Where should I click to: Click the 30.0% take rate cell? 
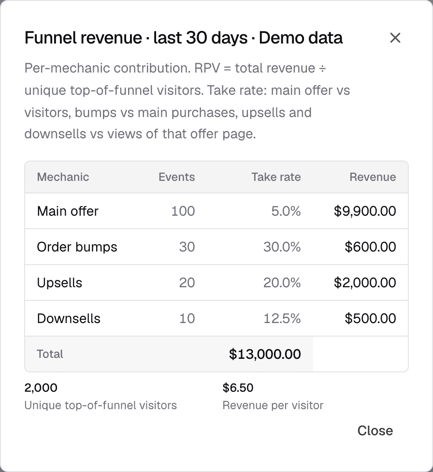[282, 247]
